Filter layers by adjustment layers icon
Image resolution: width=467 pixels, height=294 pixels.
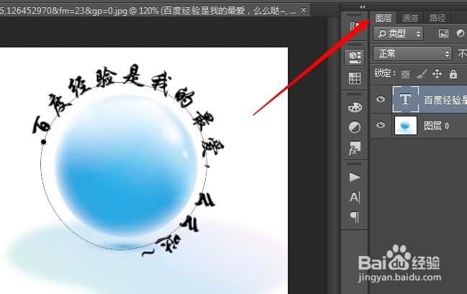[461, 33]
